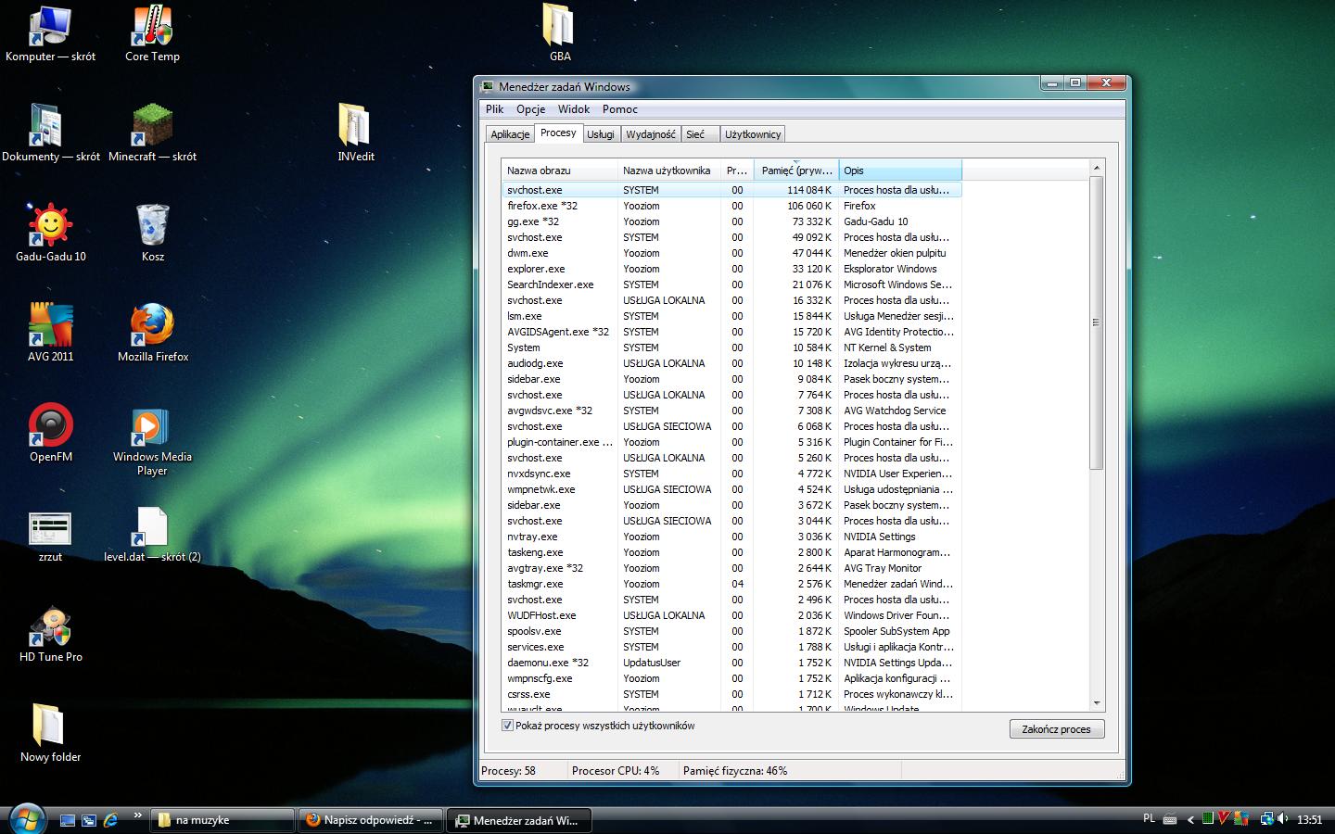The height and width of the screenshot is (834, 1335).
Task: Select the dwm.exe process row
Action: coord(731,253)
